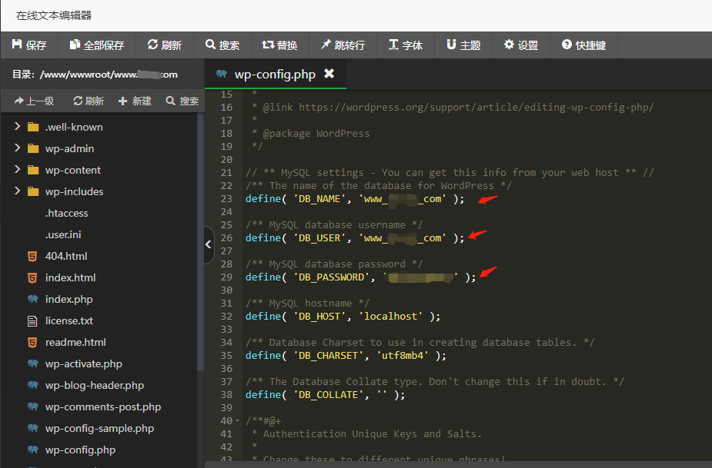Click the Save All (全部保存) icon
The width and height of the screenshot is (712, 468).
coord(75,45)
